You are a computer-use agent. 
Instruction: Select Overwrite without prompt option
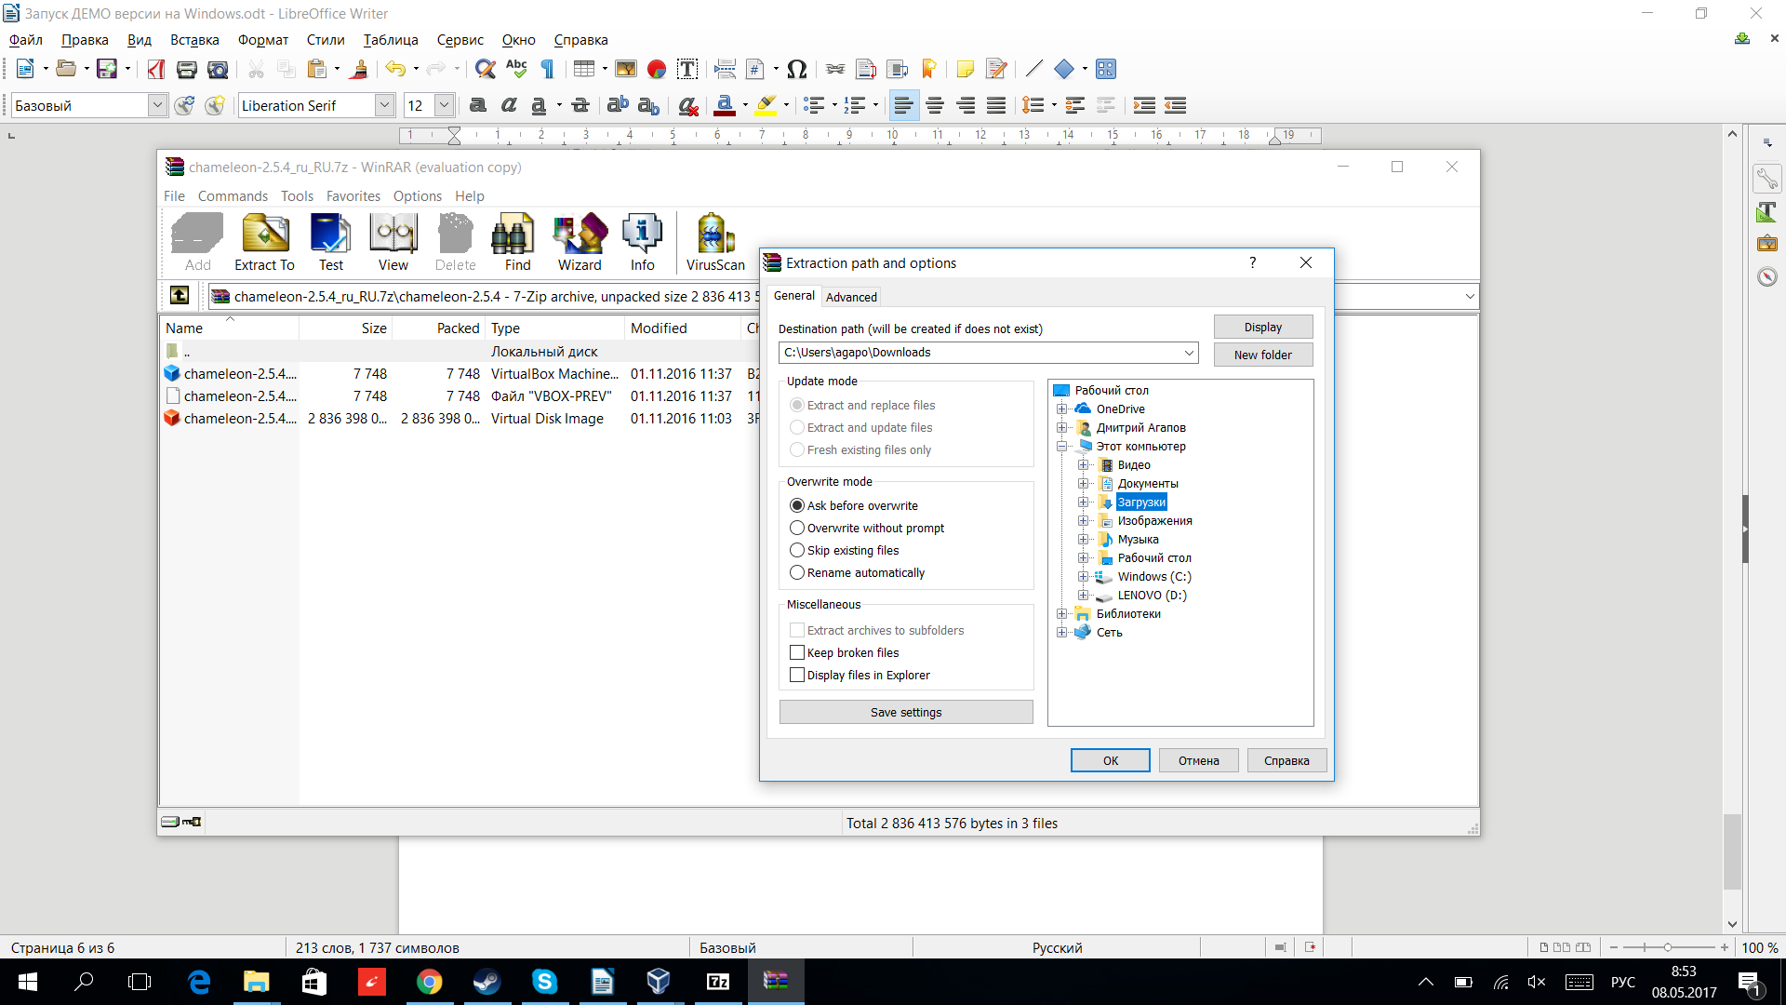point(867,528)
